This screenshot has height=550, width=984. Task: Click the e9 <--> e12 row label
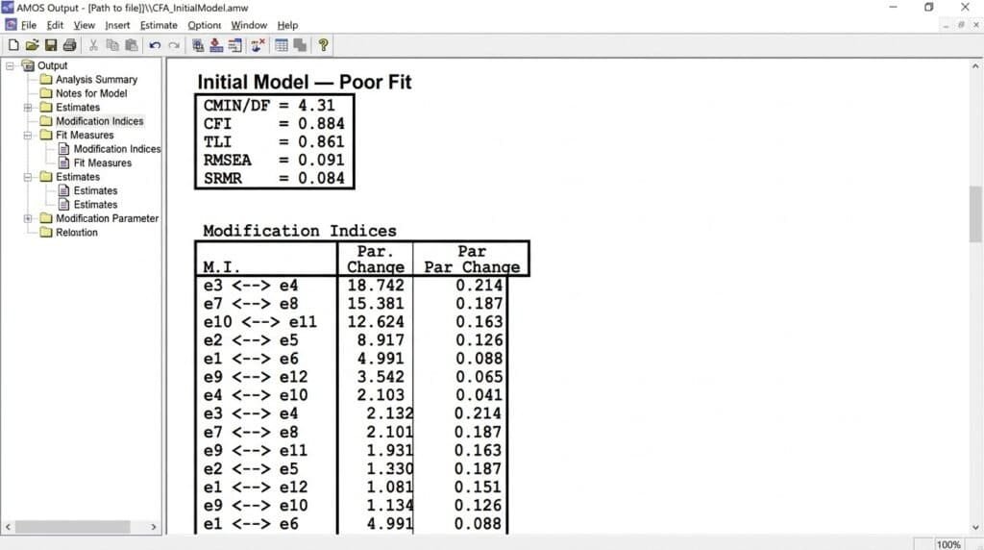coord(256,377)
